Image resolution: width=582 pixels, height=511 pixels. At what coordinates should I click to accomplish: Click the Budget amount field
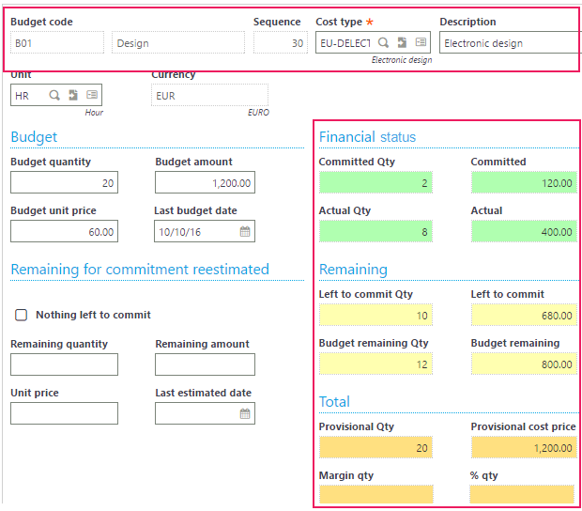click(205, 182)
